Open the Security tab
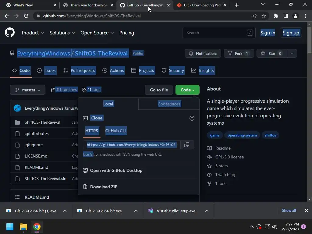 pyautogui.click(x=173, y=70)
